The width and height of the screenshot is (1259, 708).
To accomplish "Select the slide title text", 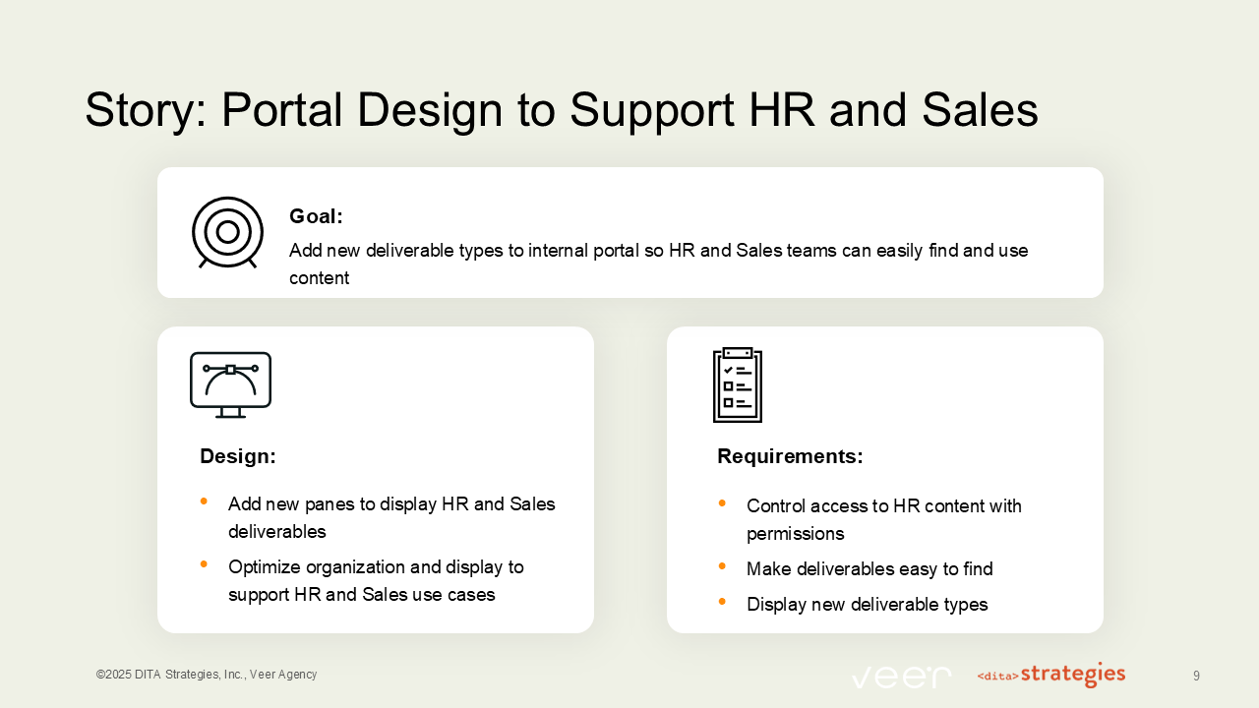I will [562, 110].
